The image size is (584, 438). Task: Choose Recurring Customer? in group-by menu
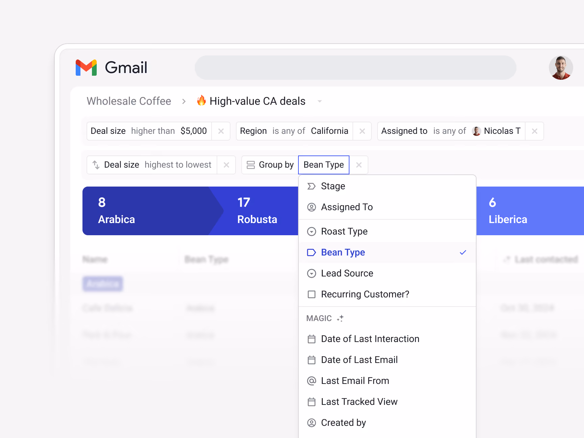(387, 294)
